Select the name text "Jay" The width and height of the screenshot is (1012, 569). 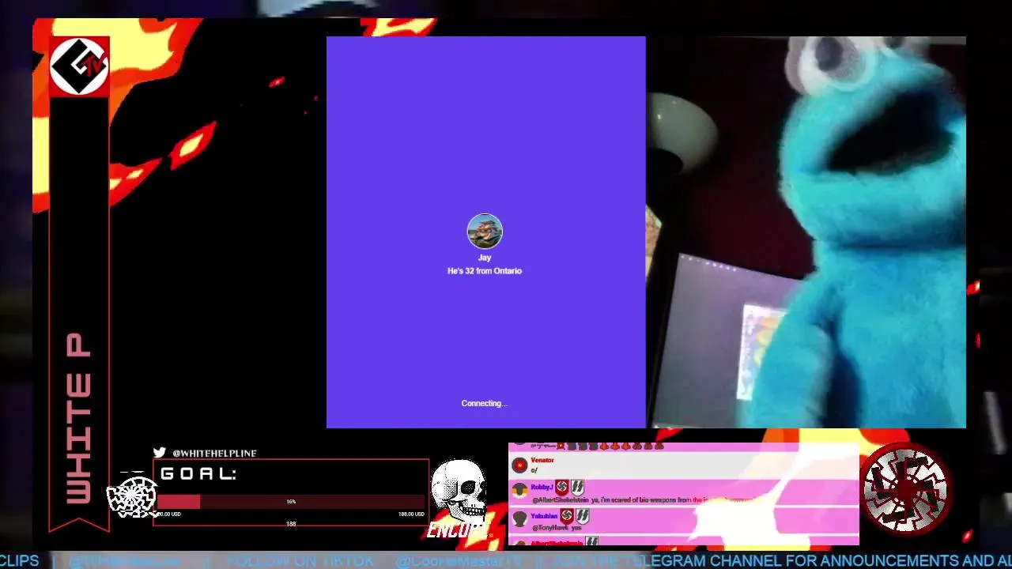pyautogui.click(x=485, y=258)
